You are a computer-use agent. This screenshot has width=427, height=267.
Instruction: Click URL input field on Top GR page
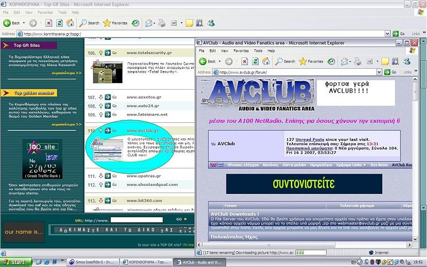coord(137,220)
